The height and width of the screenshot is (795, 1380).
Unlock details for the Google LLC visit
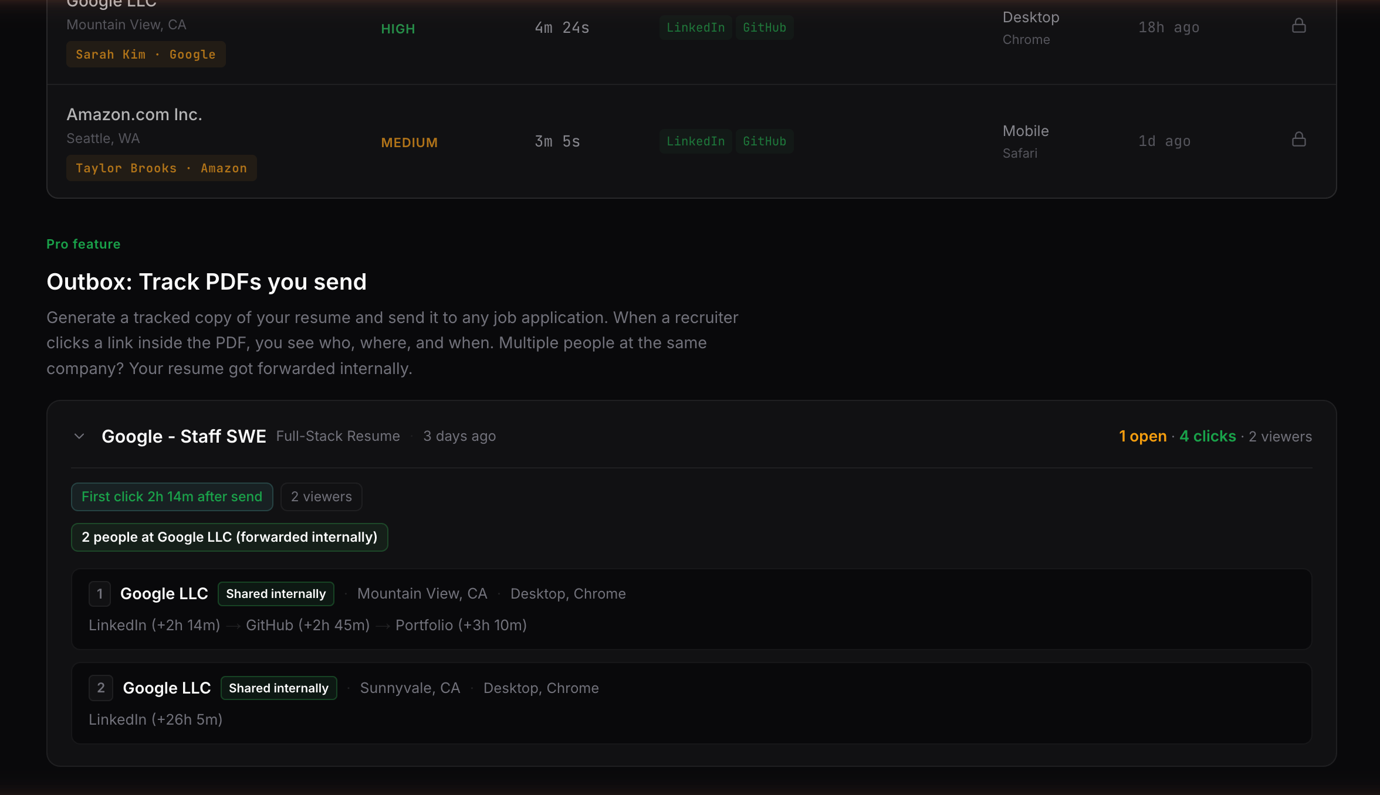coord(1299,26)
